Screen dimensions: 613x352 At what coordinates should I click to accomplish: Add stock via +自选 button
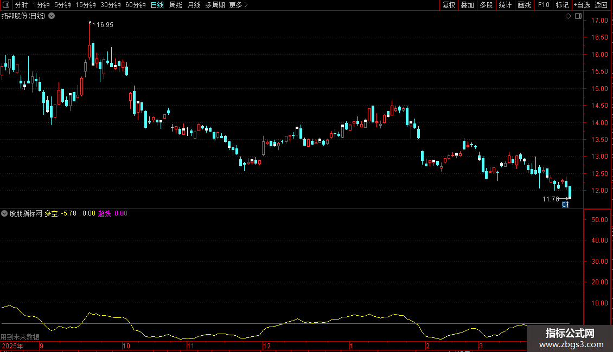(582, 5)
